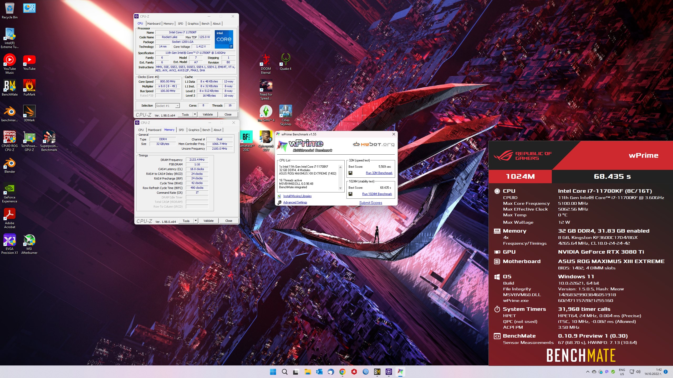Open Need for Speed desktop shortcut
The image size is (673, 378).
(x=266, y=90)
